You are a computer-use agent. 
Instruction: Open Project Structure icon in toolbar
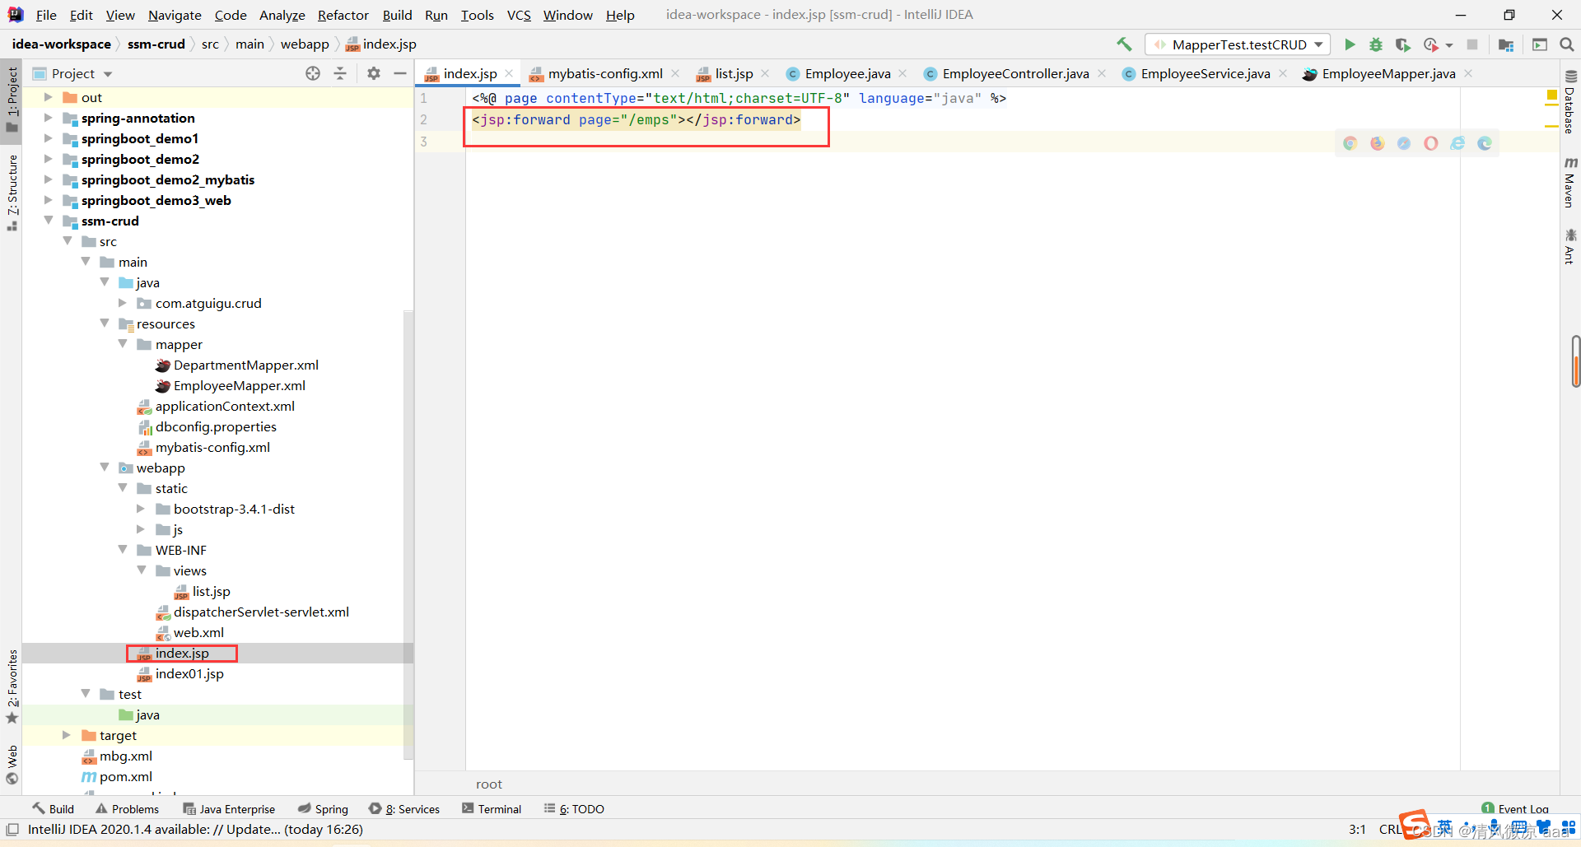[1506, 44]
